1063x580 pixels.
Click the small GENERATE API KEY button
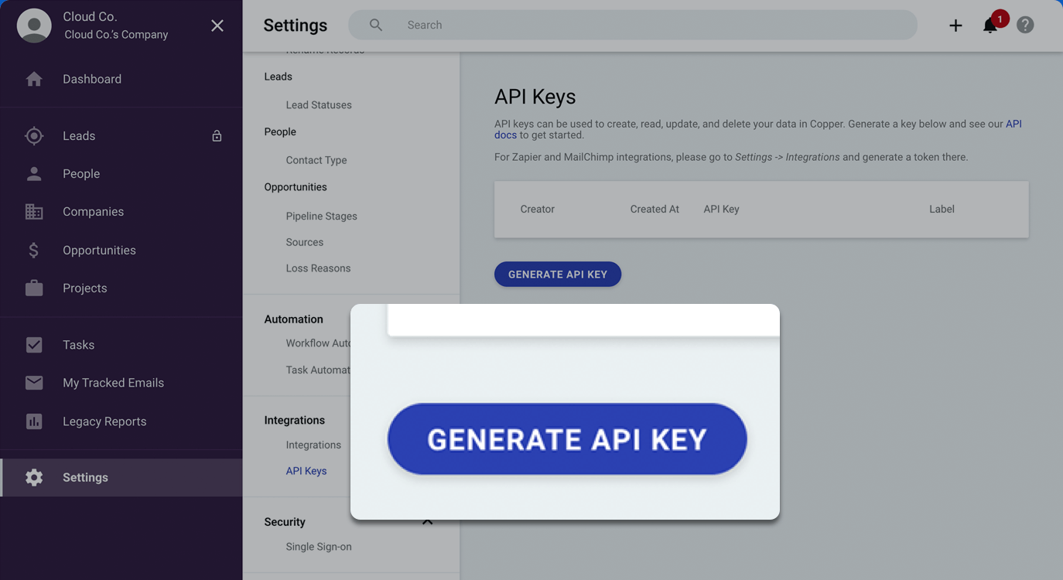click(x=558, y=275)
